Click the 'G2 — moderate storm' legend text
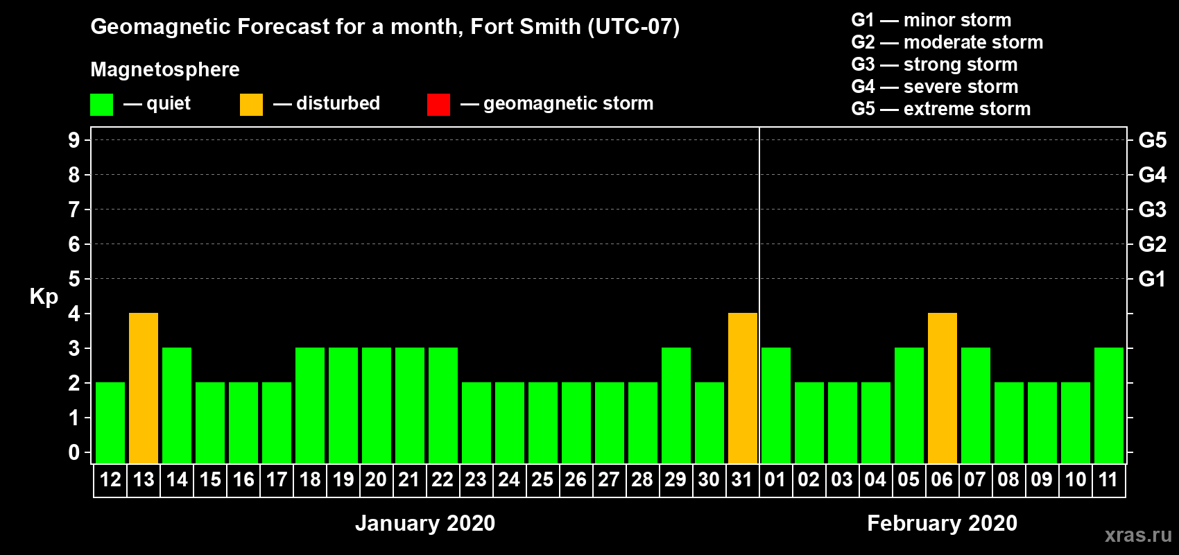This screenshot has width=1179, height=555. [947, 42]
